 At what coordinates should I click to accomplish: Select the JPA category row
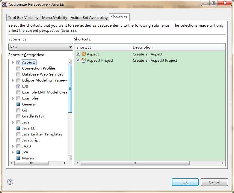click(x=25, y=152)
